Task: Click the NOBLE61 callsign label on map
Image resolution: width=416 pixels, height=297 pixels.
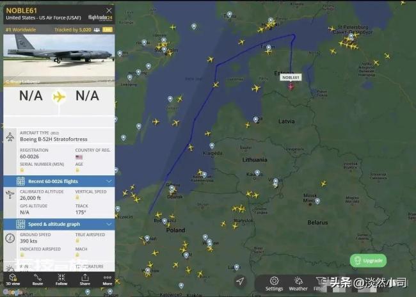Action: point(291,77)
